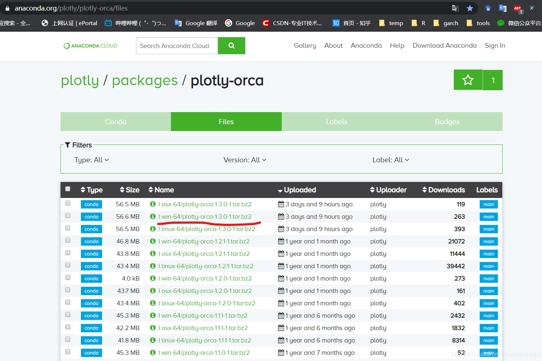Image resolution: width=542 pixels, height=361 pixels.
Task: Check the checkbox for win-64/plotly-orca-1.2.1-1.tar.bz2 row
Action: pos(67,240)
